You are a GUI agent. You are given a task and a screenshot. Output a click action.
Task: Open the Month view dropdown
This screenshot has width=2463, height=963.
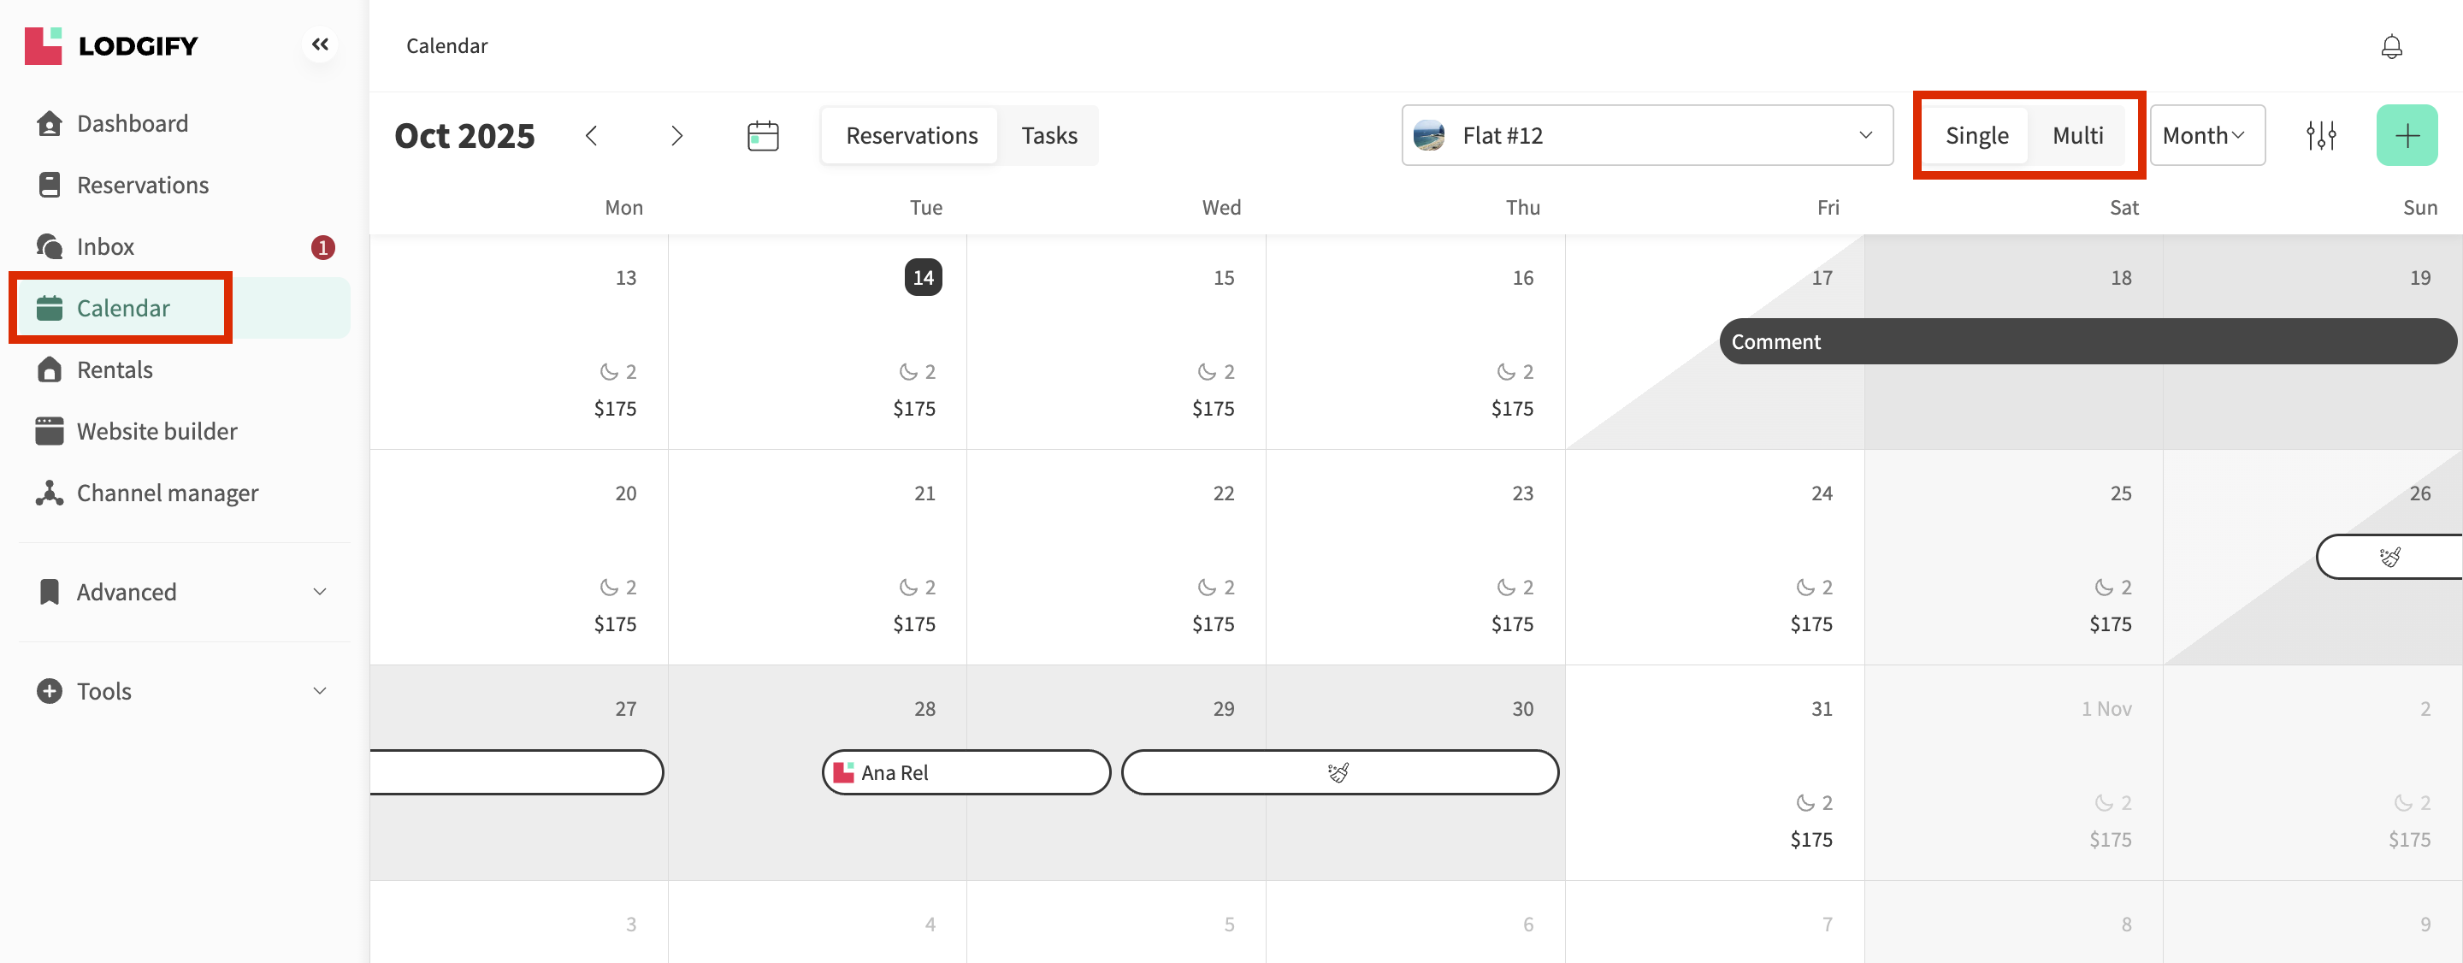(2206, 135)
